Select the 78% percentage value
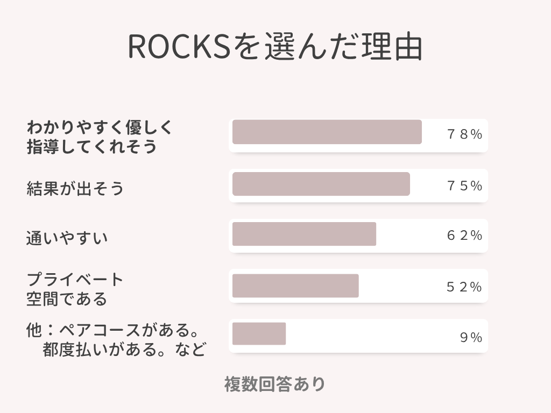This screenshot has height=413, width=551. click(464, 134)
